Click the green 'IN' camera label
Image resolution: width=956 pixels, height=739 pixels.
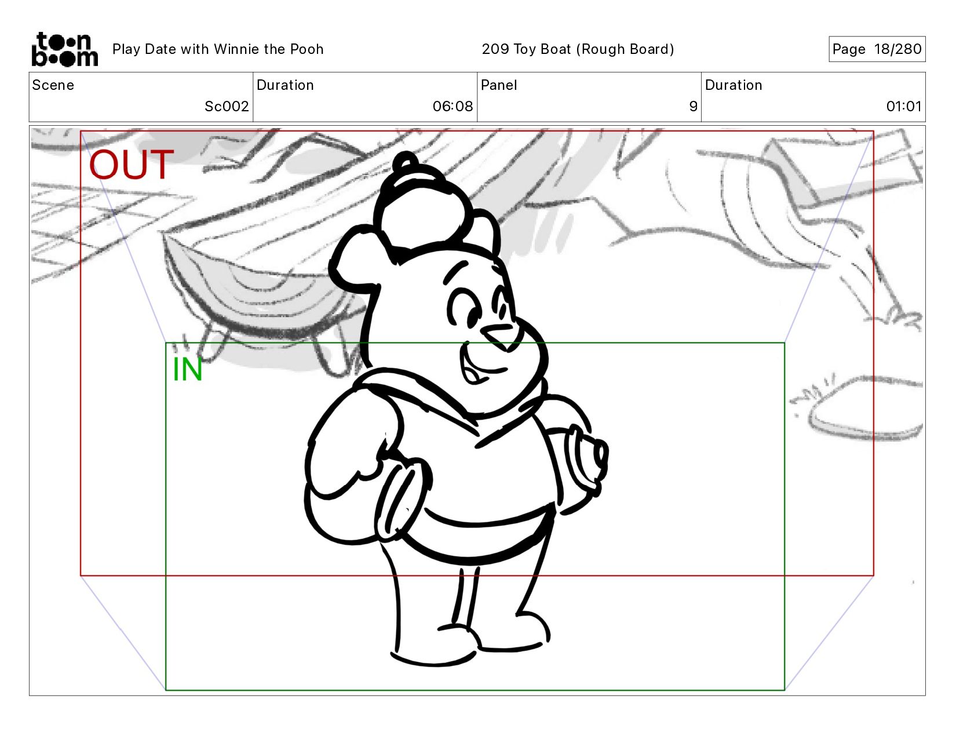coord(188,370)
